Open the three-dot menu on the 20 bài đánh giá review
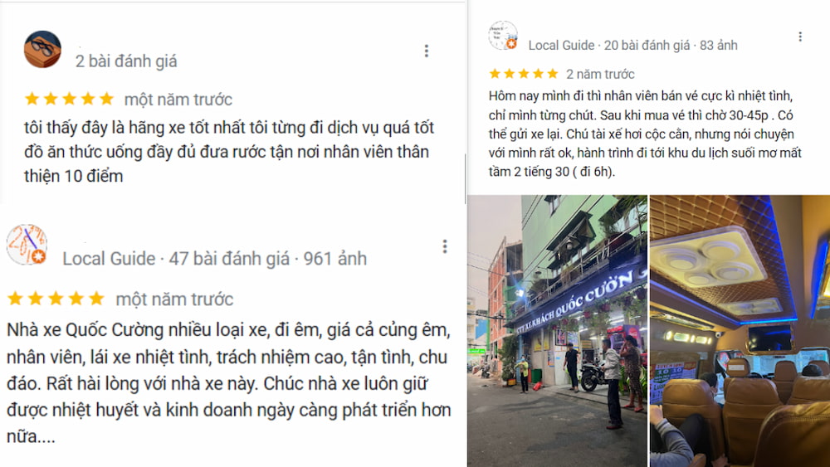 (800, 36)
